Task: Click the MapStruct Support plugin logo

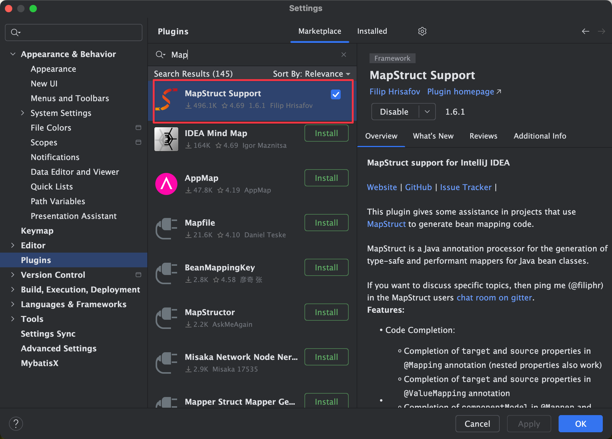Action: (x=166, y=99)
